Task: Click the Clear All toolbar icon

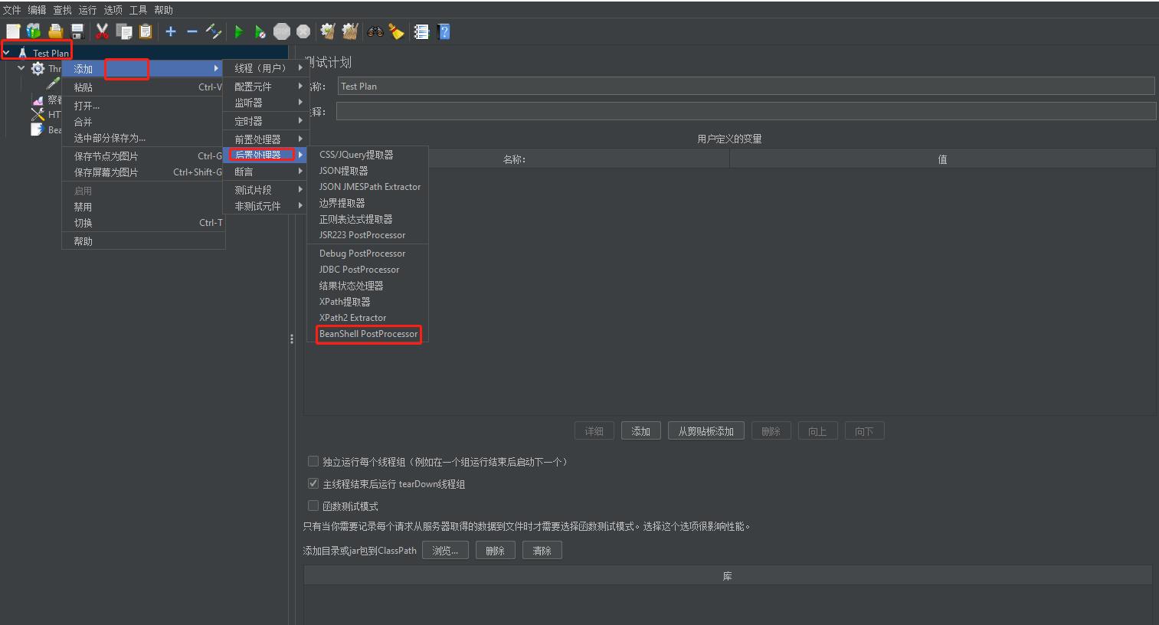Action: (350, 31)
